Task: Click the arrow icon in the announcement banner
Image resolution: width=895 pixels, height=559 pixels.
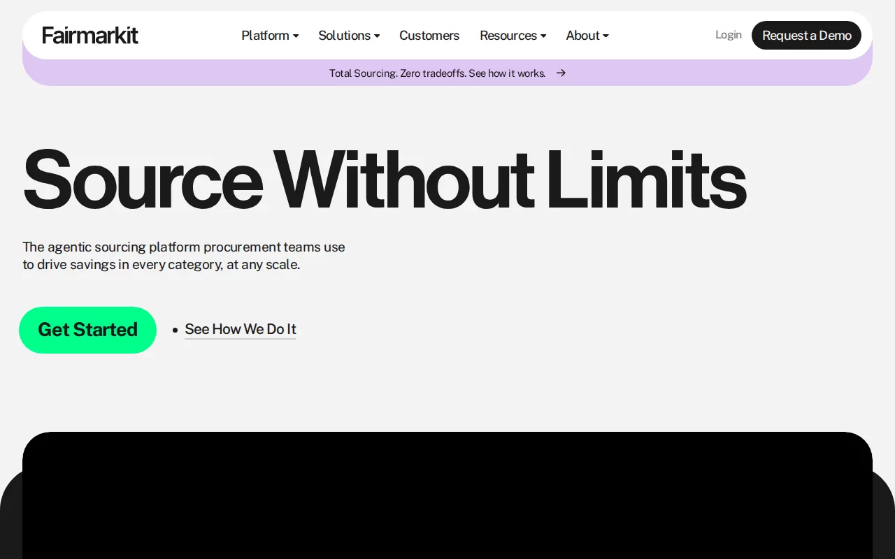Action: tap(561, 73)
